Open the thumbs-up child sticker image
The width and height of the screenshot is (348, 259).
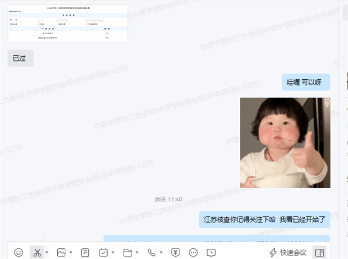(285, 142)
